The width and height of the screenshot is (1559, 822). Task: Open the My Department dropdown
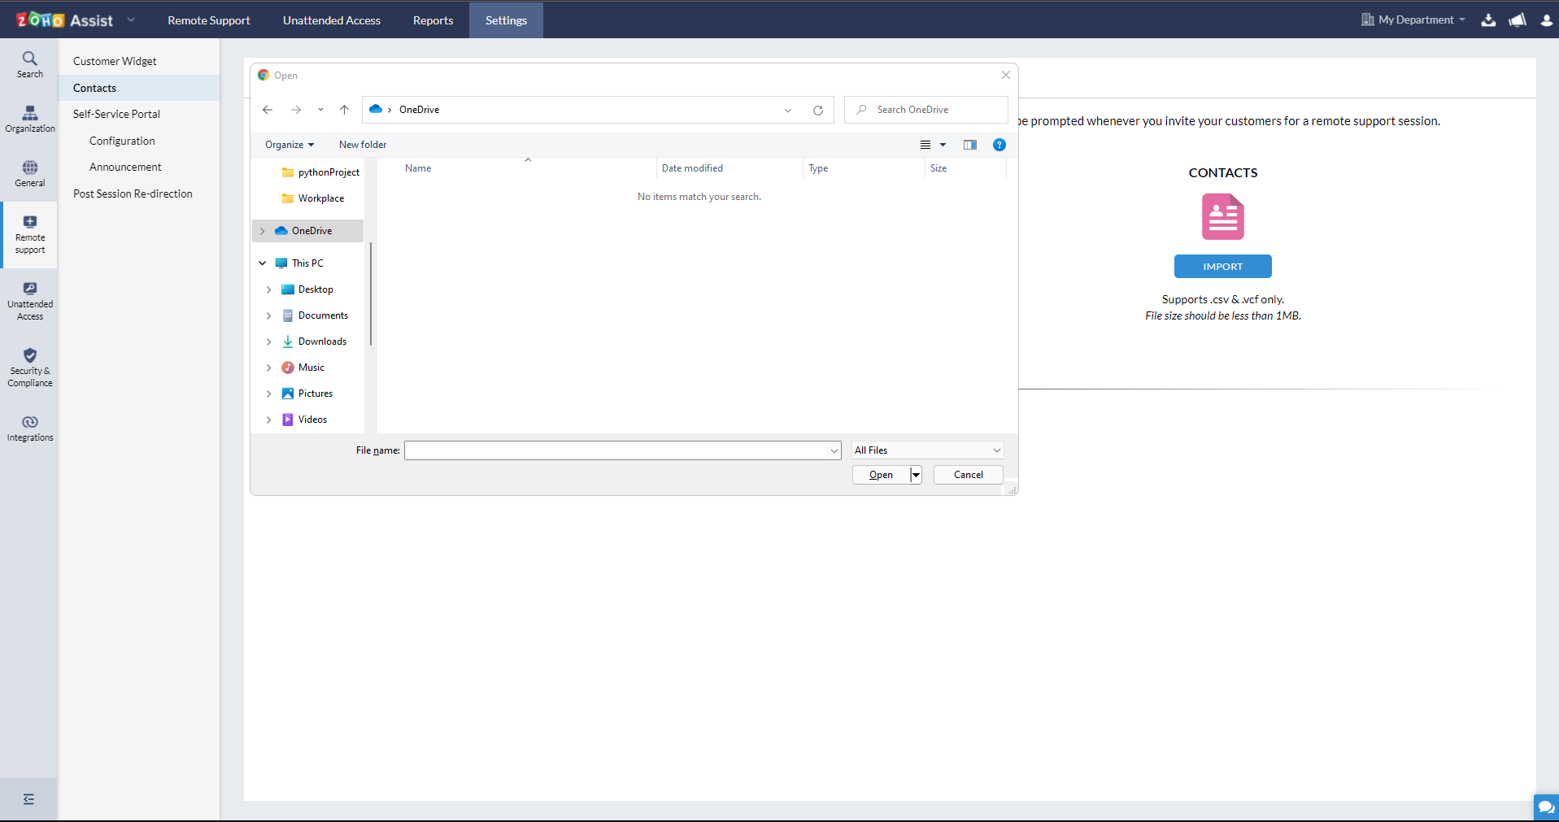coord(1412,20)
